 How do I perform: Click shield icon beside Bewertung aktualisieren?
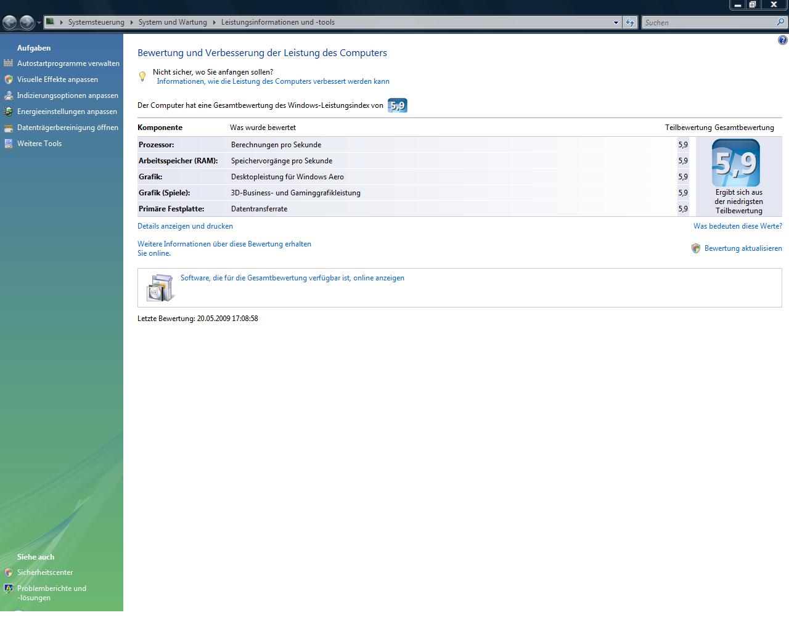pyautogui.click(x=696, y=248)
